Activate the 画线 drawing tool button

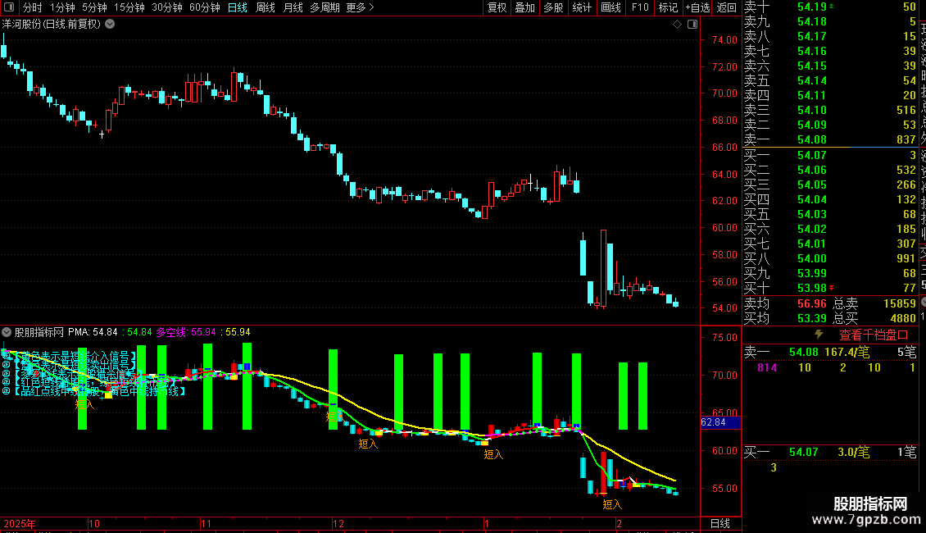point(611,7)
